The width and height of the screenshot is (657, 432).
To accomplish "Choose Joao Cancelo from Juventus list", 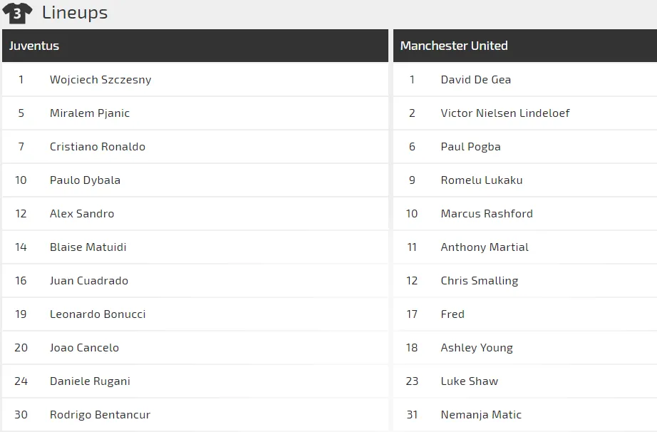I will [84, 348].
